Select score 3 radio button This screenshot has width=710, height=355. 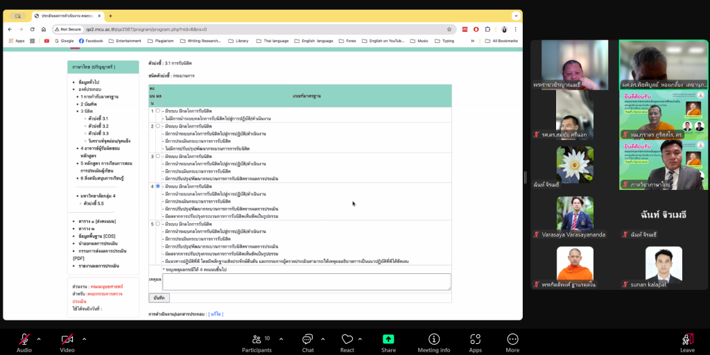[x=157, y=156]
